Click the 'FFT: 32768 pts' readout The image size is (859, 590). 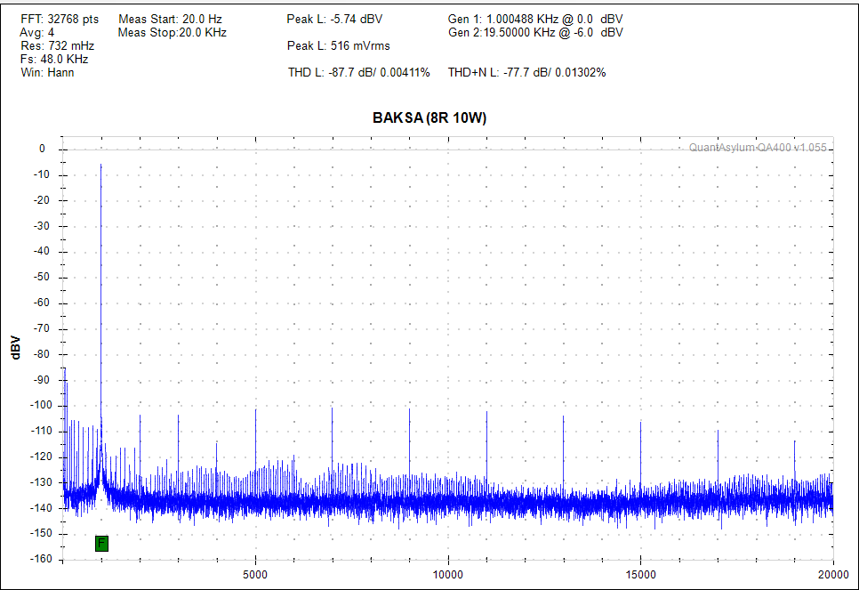pos(60,20)
